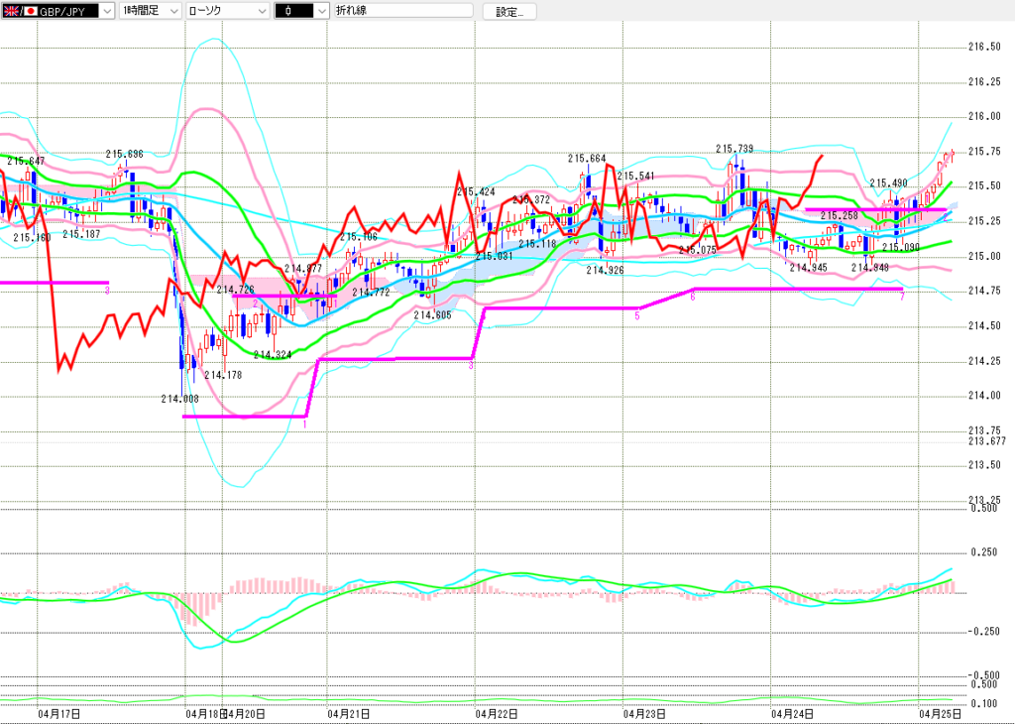
Task: Open the ローソク chart type dropdown
Action: point(261,11)
